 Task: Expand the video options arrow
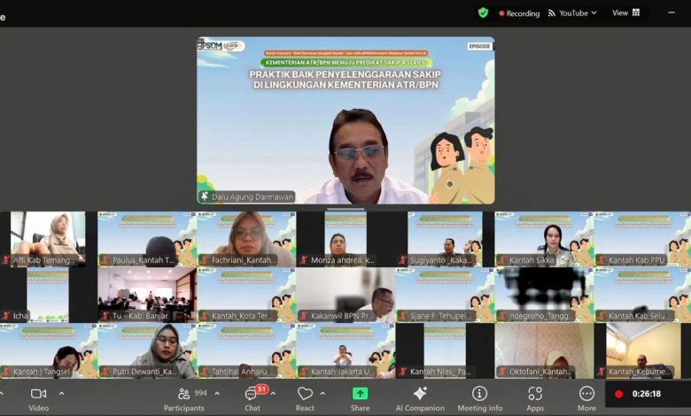pyautogui.click(x=61, y=393)
